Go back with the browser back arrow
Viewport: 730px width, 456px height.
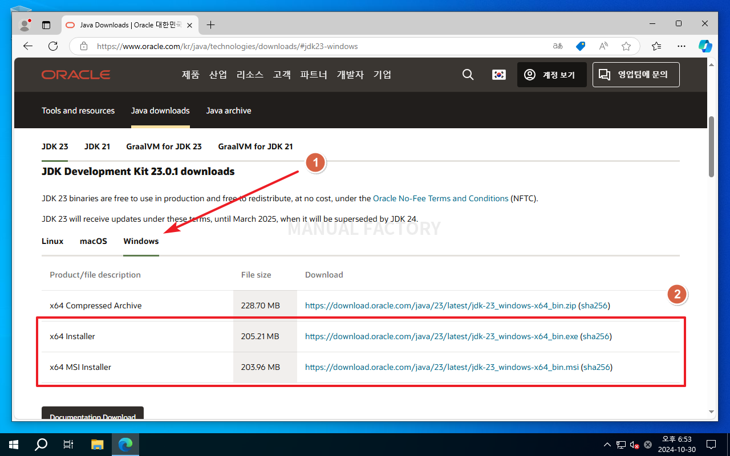(x=28, y=46)
